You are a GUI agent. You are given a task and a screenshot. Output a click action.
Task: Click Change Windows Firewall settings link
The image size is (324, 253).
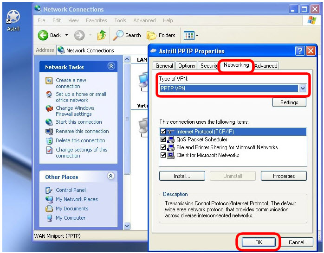(75, 111)
